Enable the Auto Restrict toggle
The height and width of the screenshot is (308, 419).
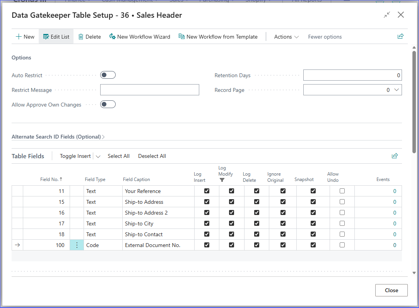click(x=108, y=75)
